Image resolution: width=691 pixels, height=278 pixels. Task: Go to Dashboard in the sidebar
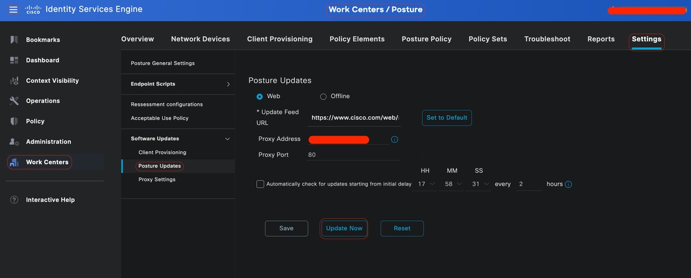(x=42, y=60)
